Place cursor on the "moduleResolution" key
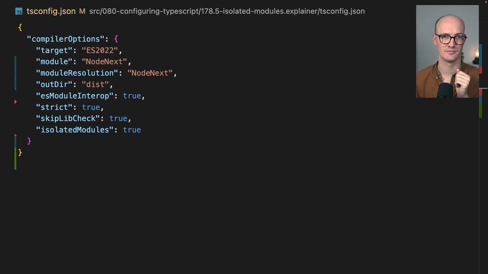The width and height of the screenshot is (488, 274). coord(77,73)
